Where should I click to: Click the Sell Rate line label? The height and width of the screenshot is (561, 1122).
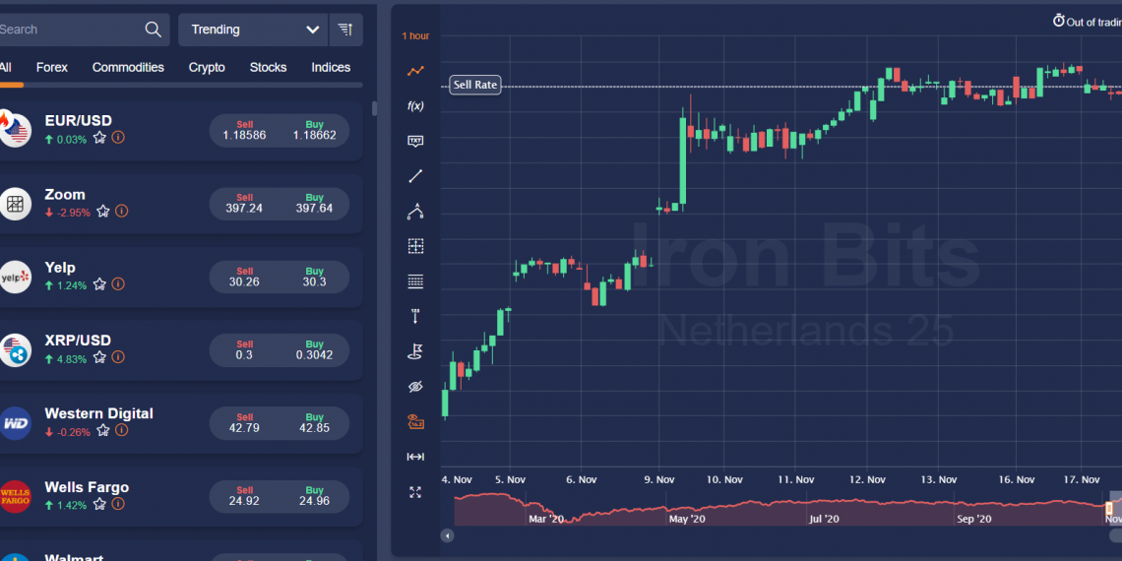click(x=475, y=86)
